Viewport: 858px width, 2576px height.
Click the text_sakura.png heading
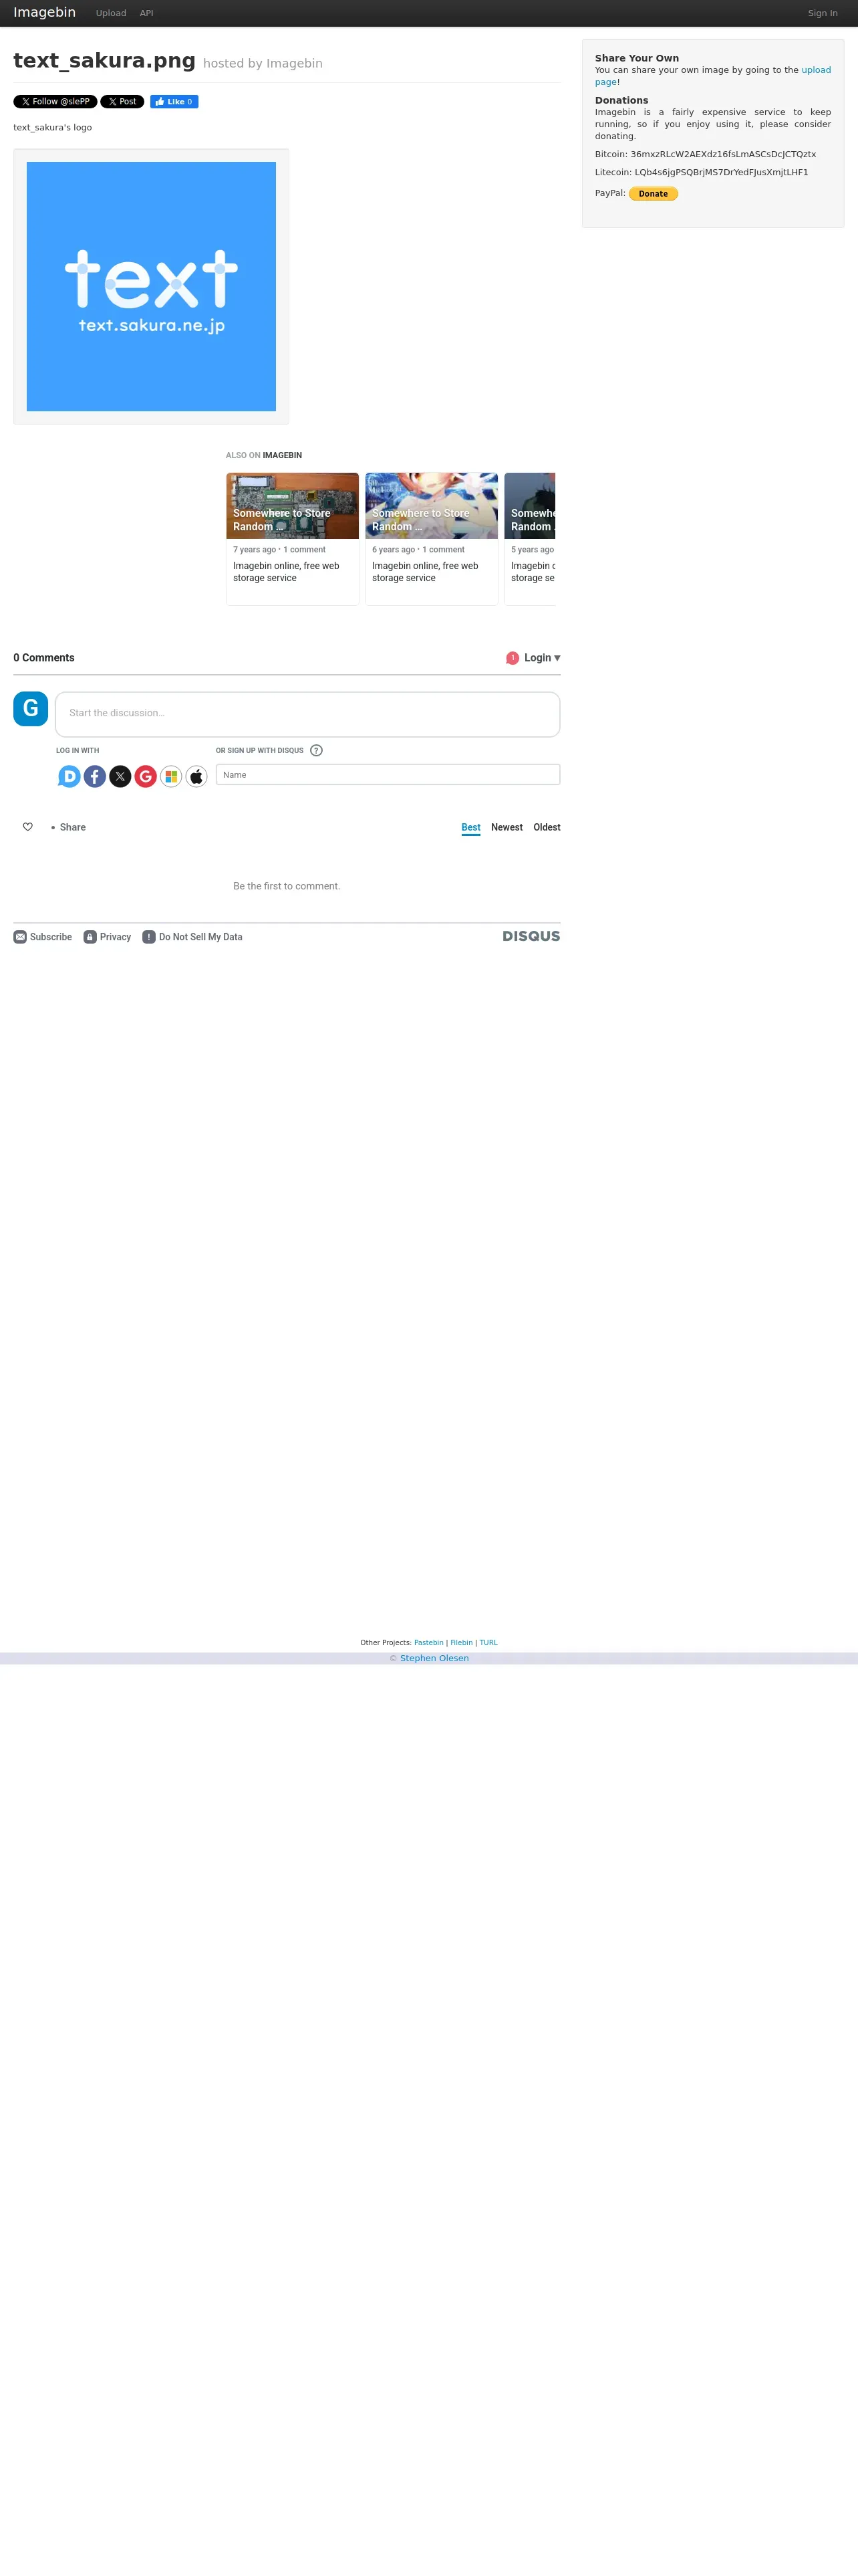point(104,61)
